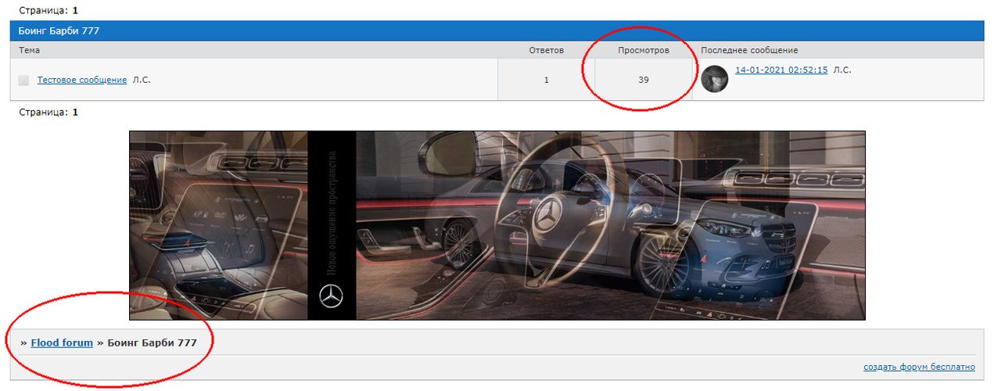Click the views count 39 cell
This screenshot has width=1001, height=391.
tap(644, 80)
